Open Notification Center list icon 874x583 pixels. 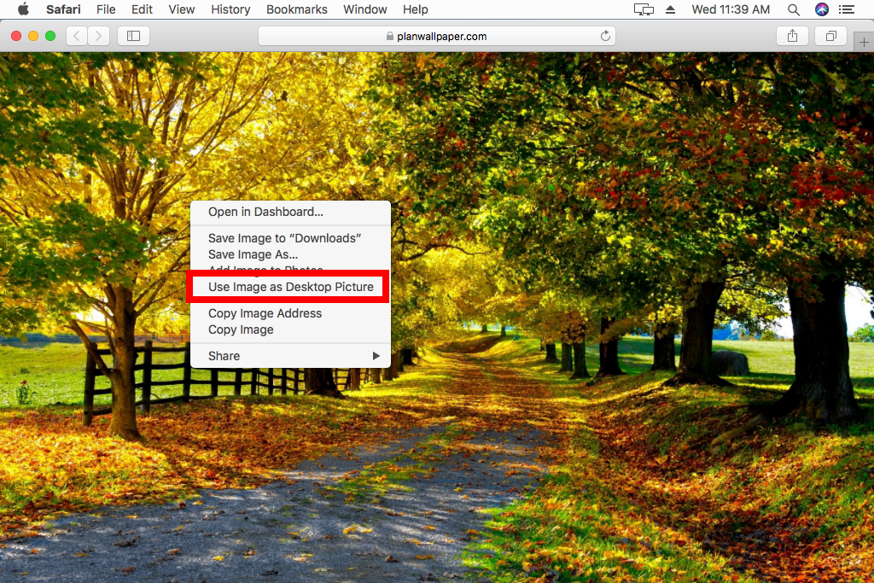[847, 9]
